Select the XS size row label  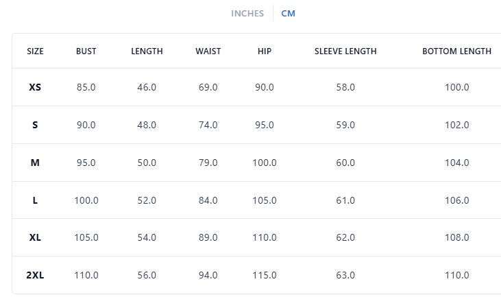click(35, 88)
